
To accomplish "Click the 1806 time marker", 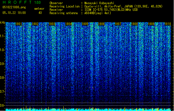I will coord(101,24).
